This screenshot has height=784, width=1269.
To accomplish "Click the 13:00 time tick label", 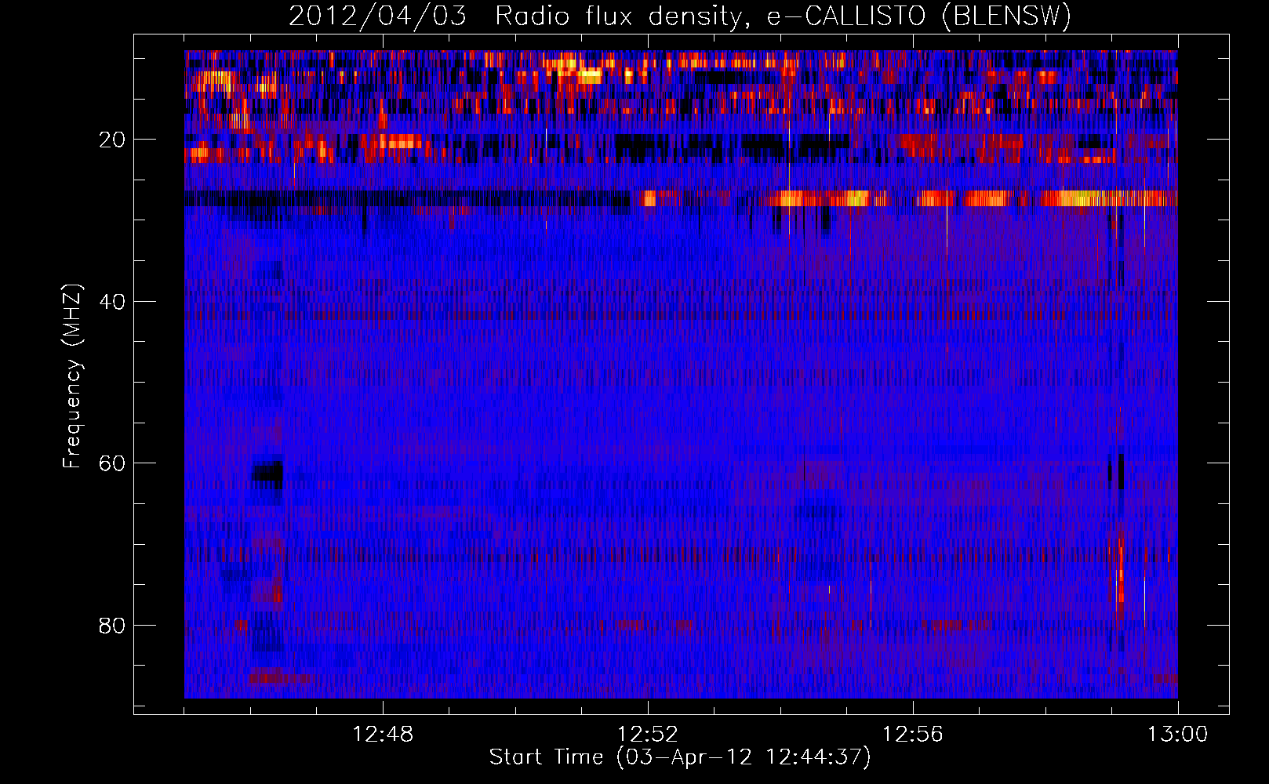I will [x=1178, y=735].
